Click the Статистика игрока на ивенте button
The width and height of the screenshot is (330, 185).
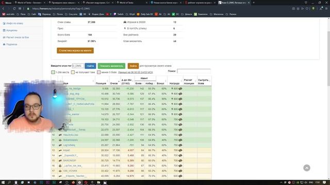tap(75, 50)
